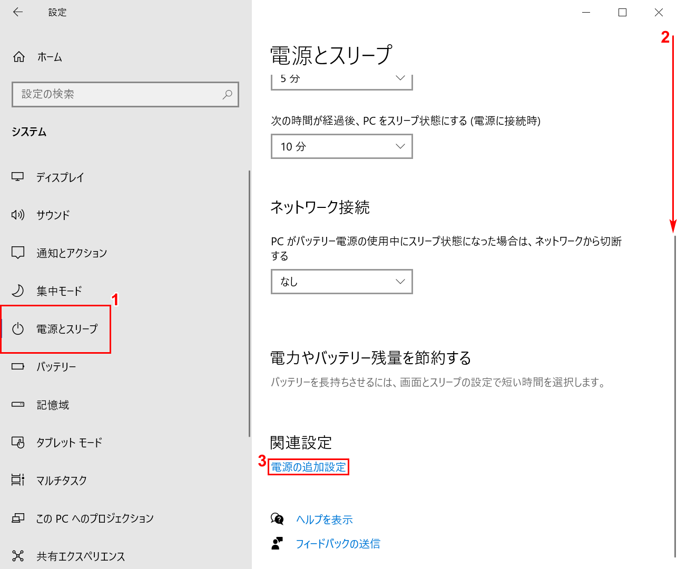Click the back arrow icon
Screen dimensions: 677x569
[18, 12]
